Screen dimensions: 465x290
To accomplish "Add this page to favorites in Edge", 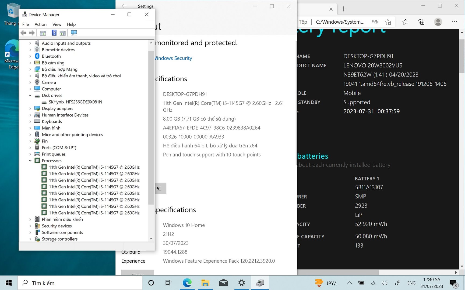I will [388, 22].
